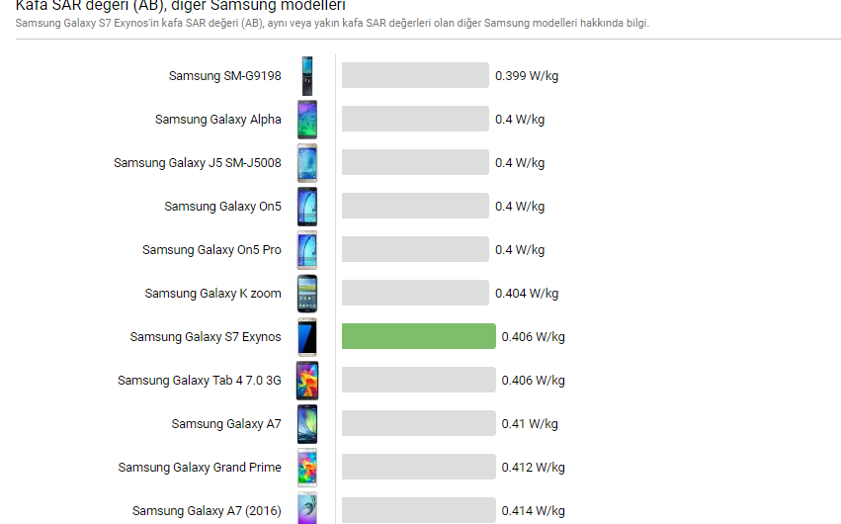Go to Samsung Galaxy Alpha page
The image size is (841, 524).
217,120
